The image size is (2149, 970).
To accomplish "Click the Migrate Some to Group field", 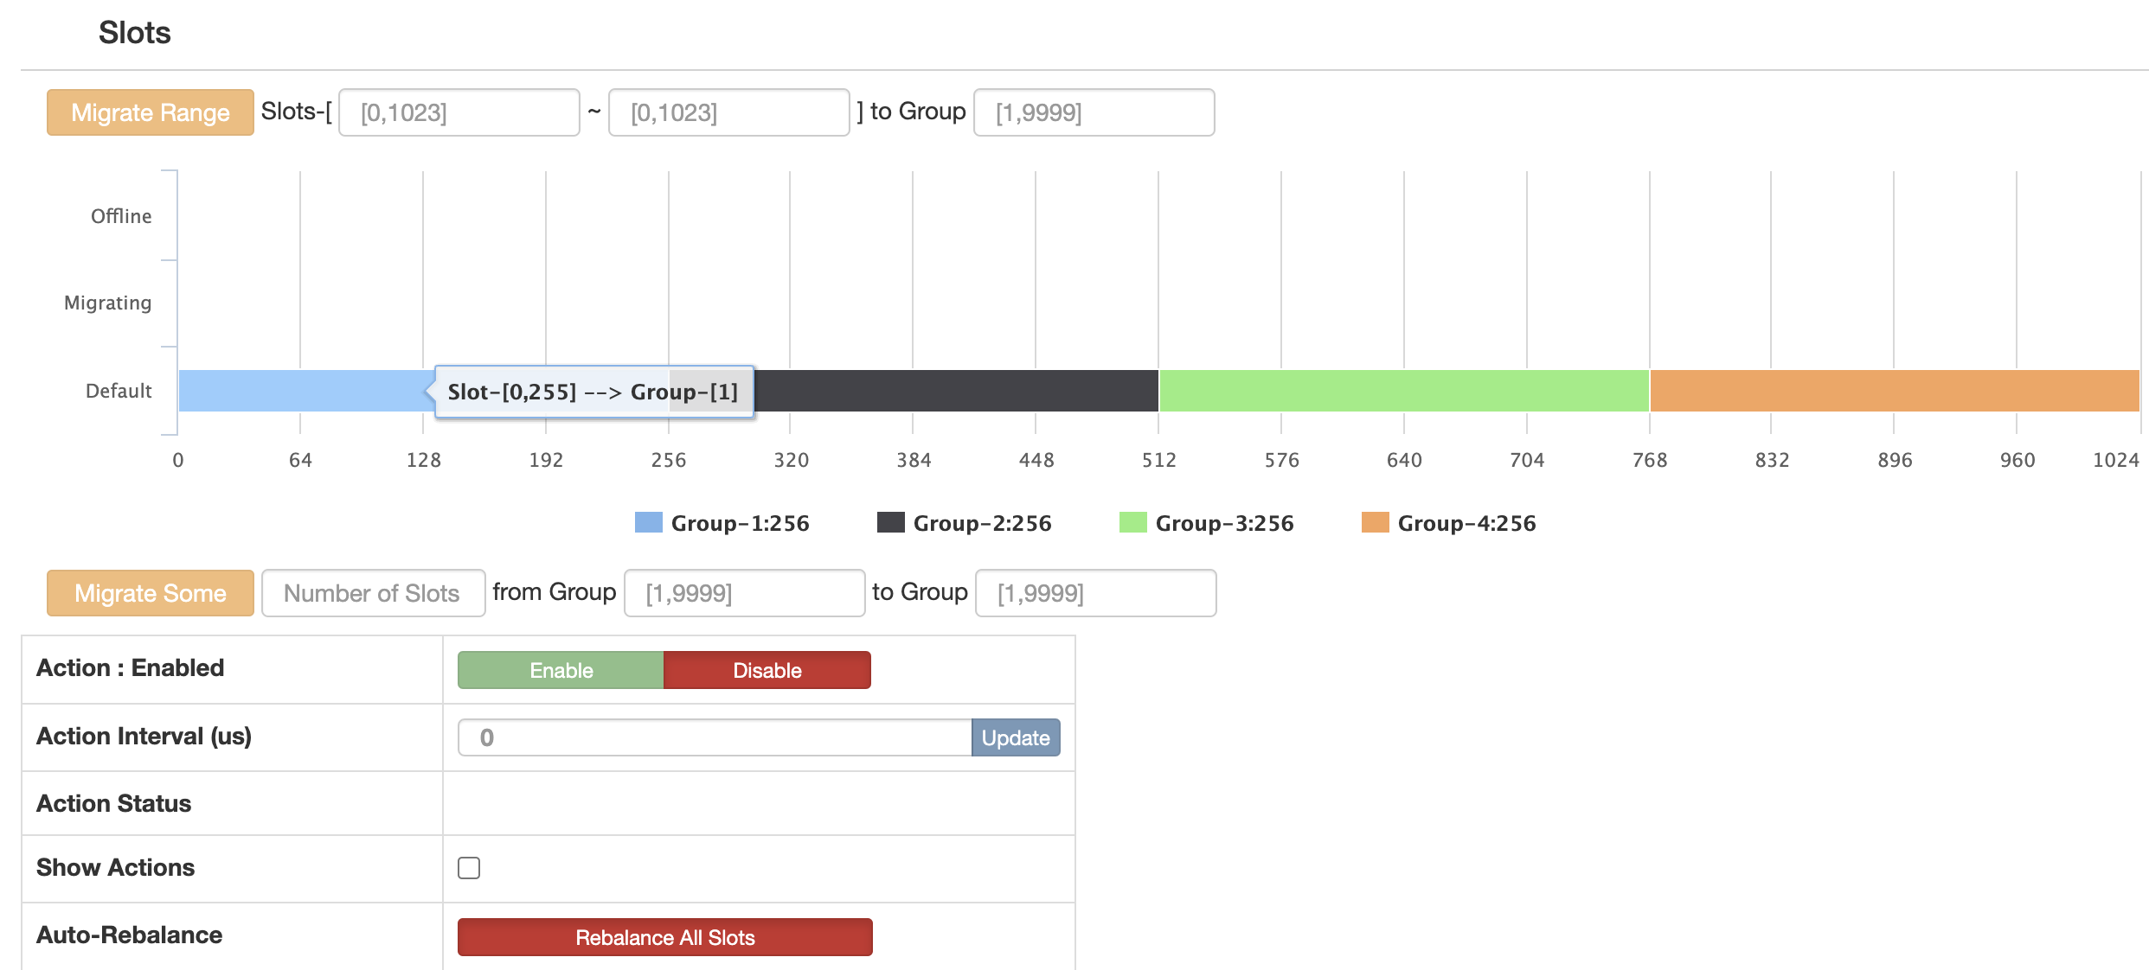I will (1095, 593).
